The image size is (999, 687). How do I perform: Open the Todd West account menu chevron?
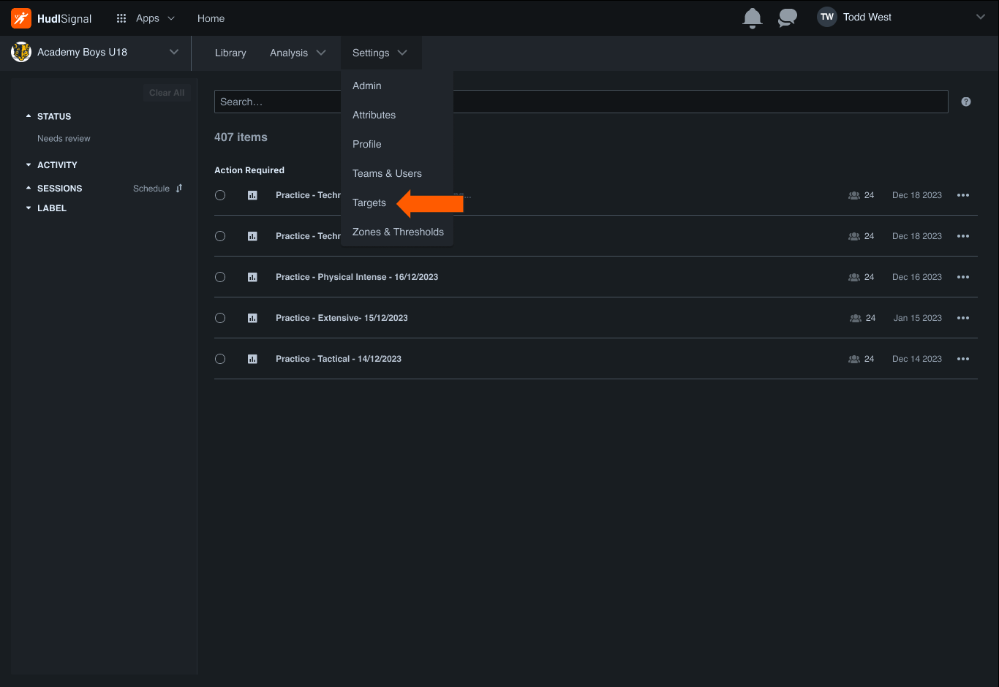(981, 18)
